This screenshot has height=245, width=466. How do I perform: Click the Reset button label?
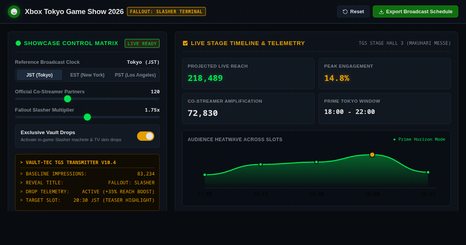357,12
